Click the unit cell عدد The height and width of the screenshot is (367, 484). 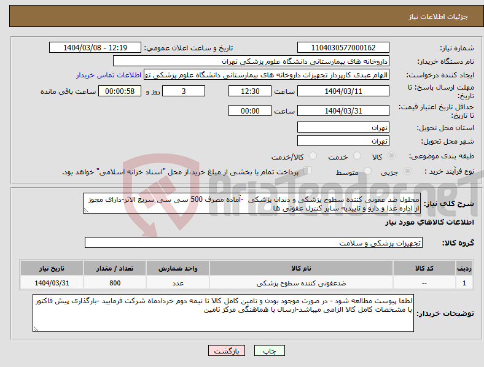[x=178, y=283]
